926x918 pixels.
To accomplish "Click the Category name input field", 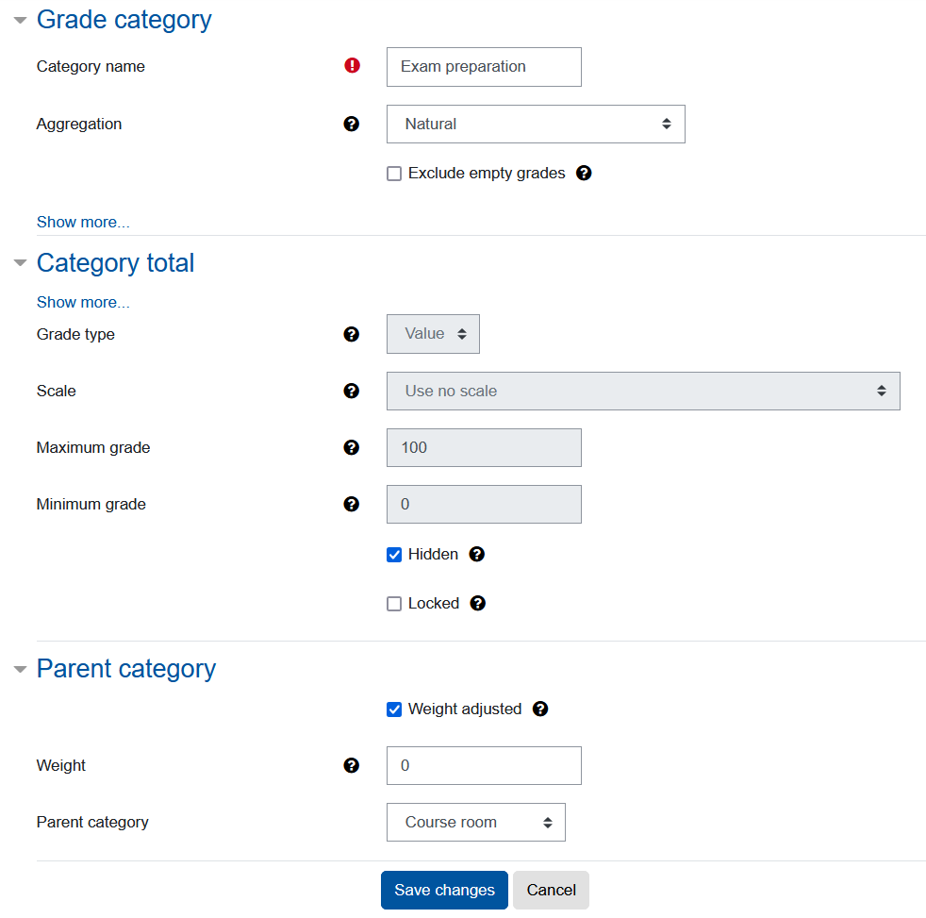I will click(484, 67).
